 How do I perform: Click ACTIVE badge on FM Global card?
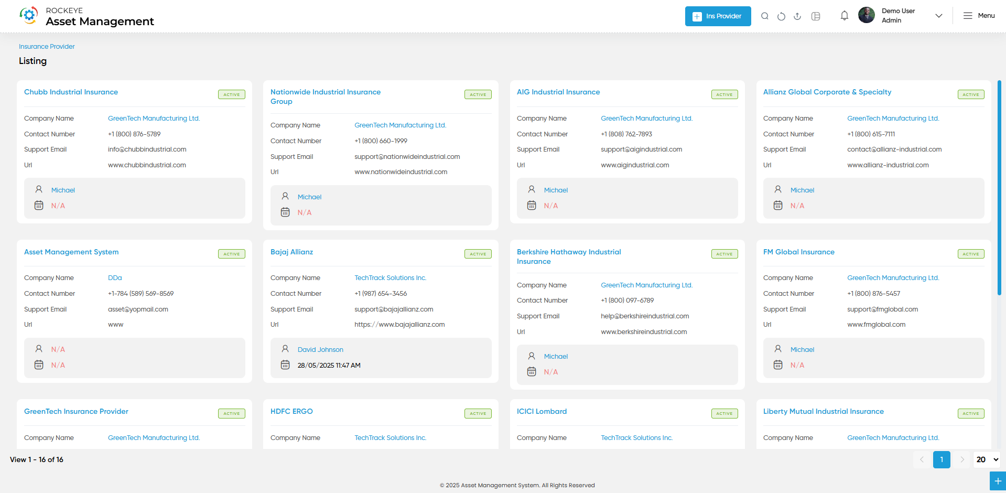[971, 254]
